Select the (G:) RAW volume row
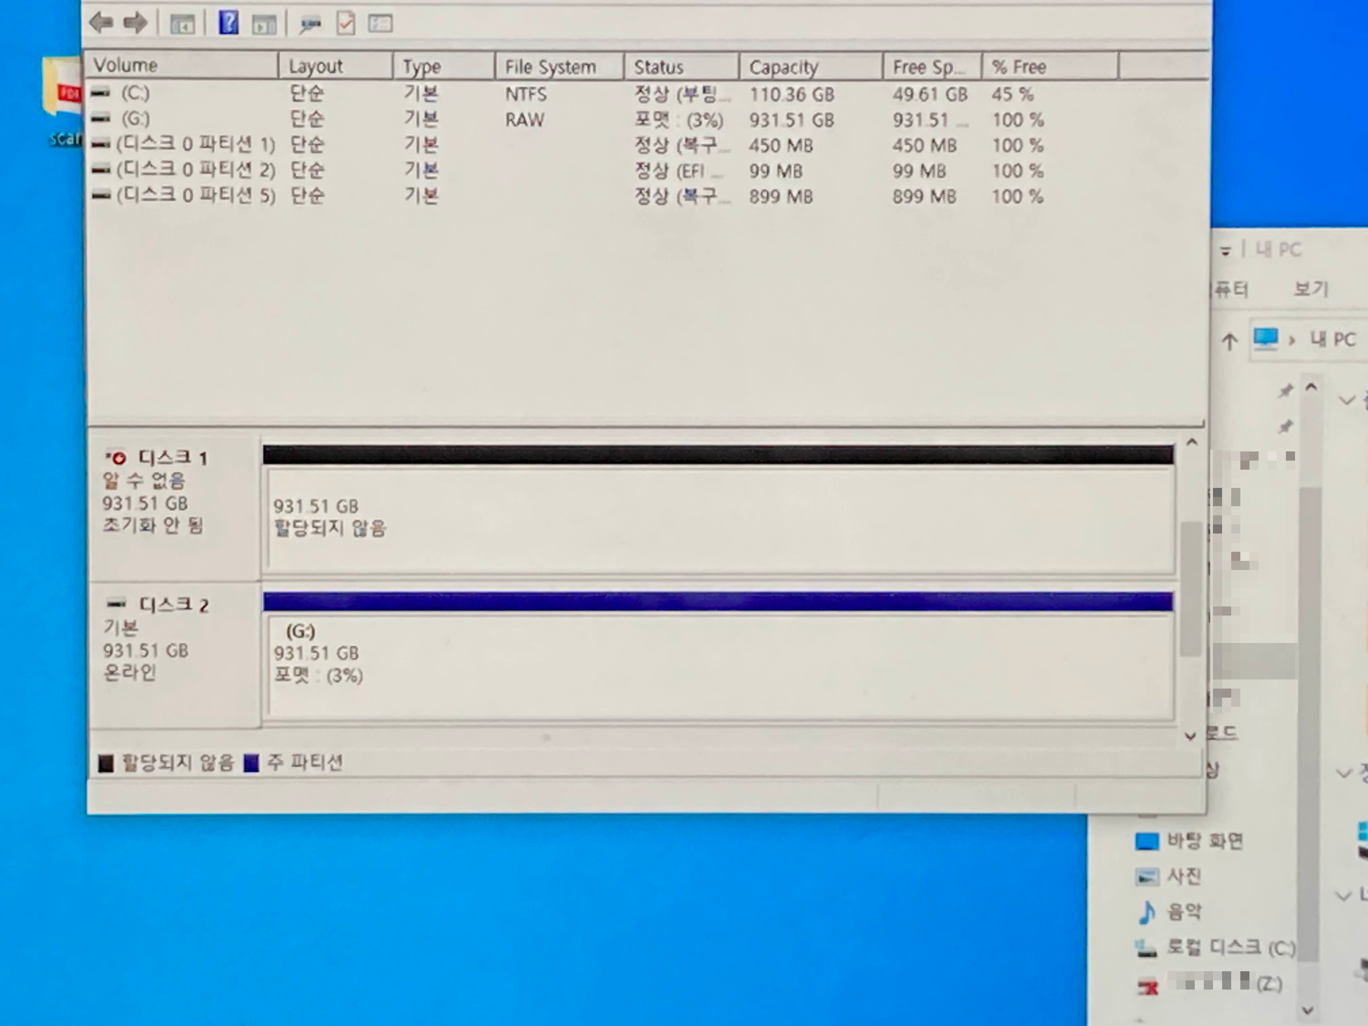The image size is (1368, 1026). point(135,119)
